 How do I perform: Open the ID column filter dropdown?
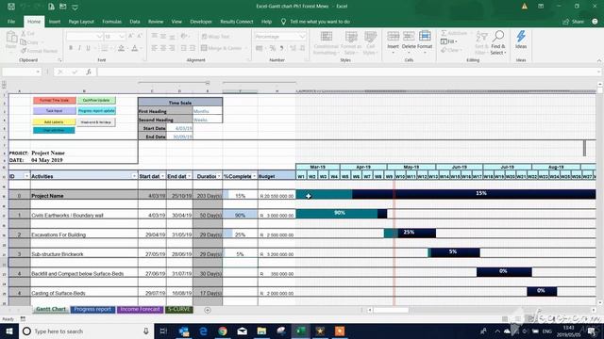pyautogui.click(x=27, y=176)
